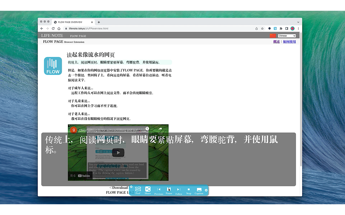Screen dimensions: 345x215
Task: Click the Share button in FLOW toolbar
Action: [x=148, y=190]
